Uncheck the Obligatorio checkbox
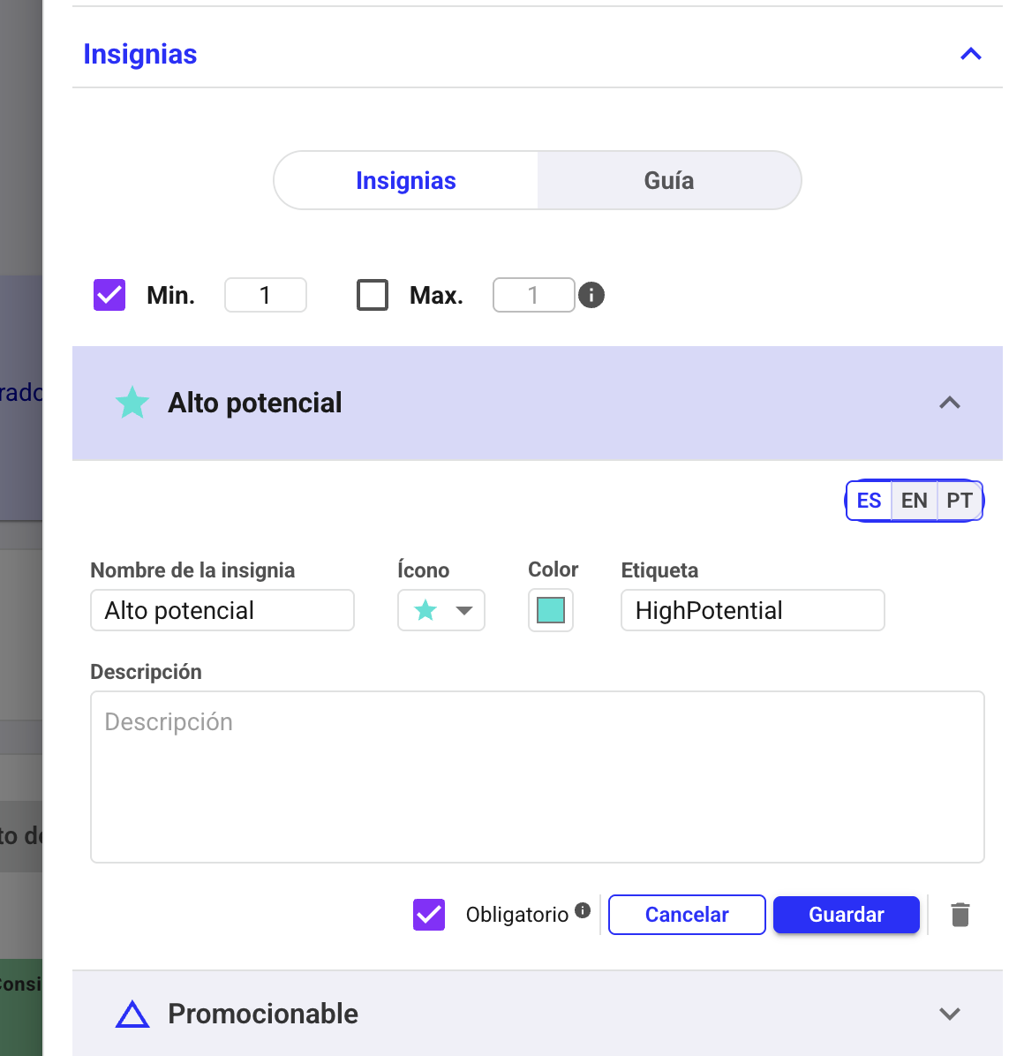This screenshot has height=1056, width=1009. point(429,915)
